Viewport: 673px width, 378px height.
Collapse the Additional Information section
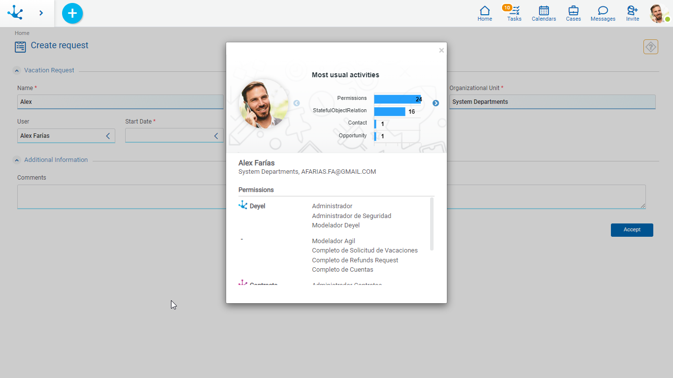17,160
